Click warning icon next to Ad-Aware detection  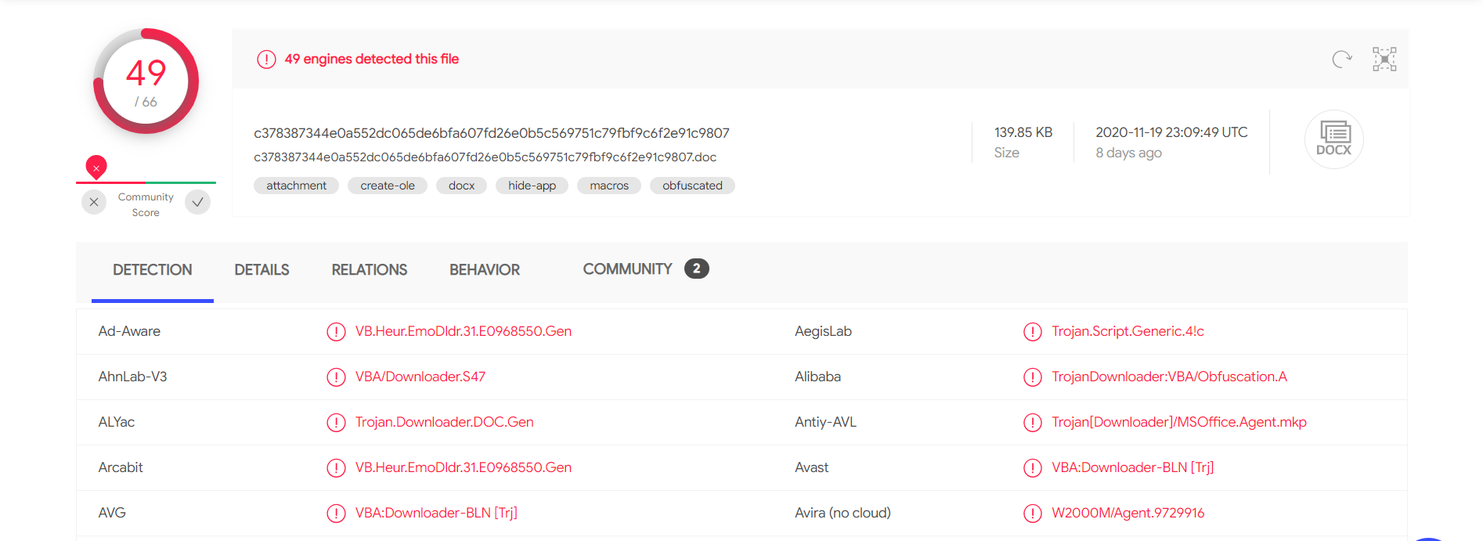336,332
